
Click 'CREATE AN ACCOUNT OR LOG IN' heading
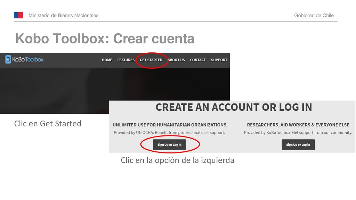pyautogui.click(x=234, y=107)
